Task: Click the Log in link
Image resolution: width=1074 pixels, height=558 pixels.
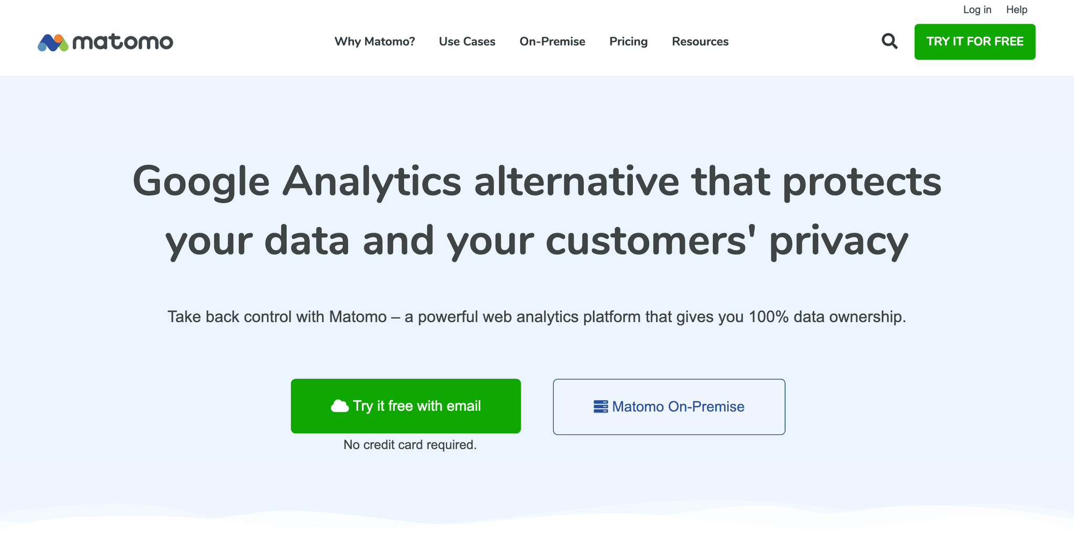Action: tap(977, 9)
